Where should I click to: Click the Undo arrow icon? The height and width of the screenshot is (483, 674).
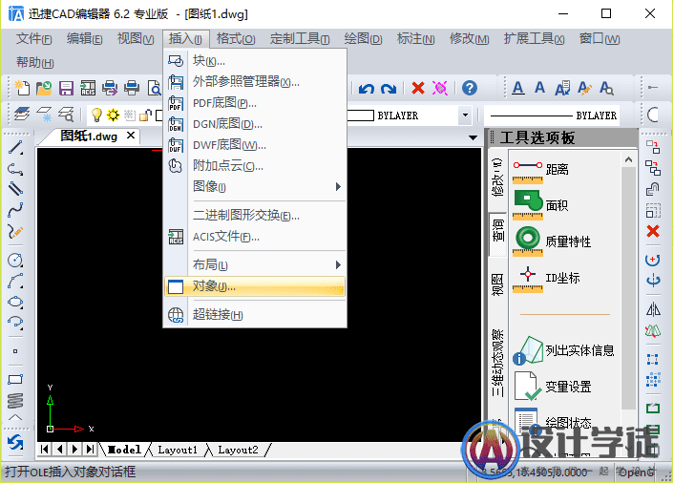point(367,89)
